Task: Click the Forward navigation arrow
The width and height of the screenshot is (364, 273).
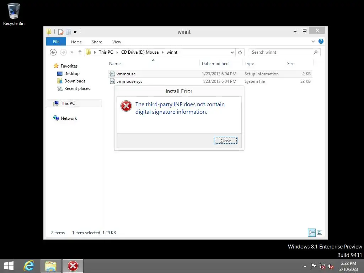Action: [63, 52]
